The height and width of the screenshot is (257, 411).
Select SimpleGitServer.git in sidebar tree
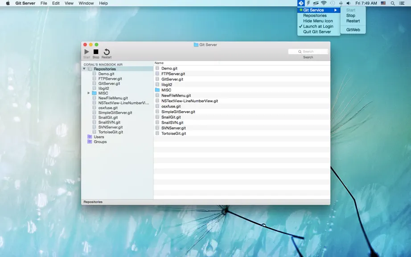click(115, 112)
